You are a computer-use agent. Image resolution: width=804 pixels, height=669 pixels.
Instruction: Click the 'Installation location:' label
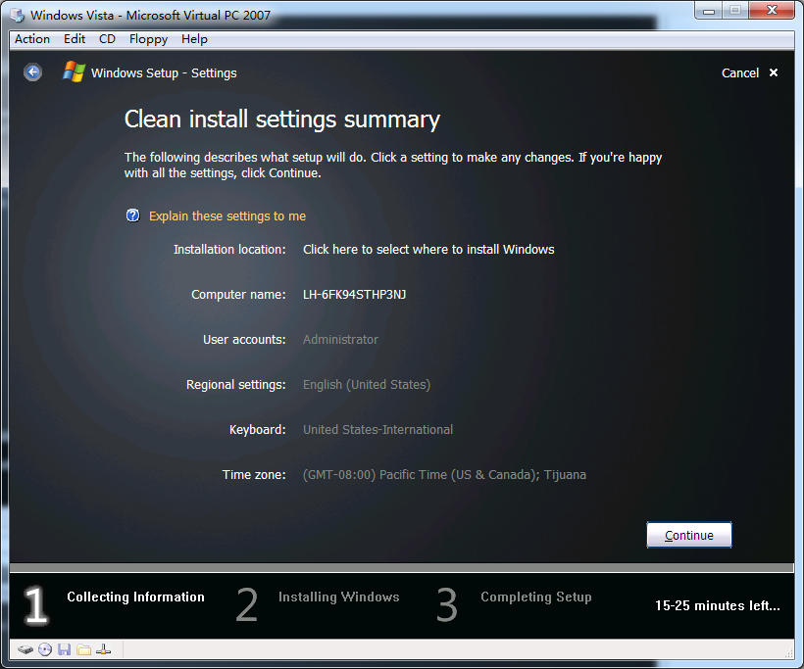click(229, 250)
